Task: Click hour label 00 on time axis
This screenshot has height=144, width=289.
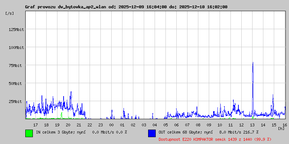Action: click(111, 125)
